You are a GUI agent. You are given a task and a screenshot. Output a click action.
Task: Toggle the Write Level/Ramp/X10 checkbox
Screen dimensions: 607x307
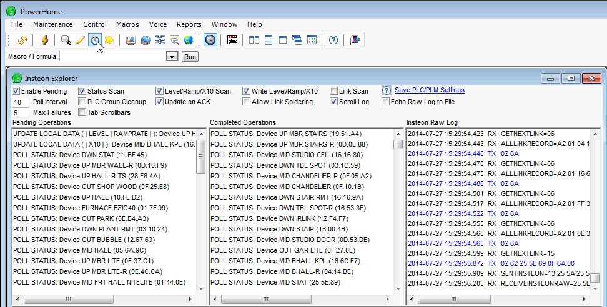(246, 91)
